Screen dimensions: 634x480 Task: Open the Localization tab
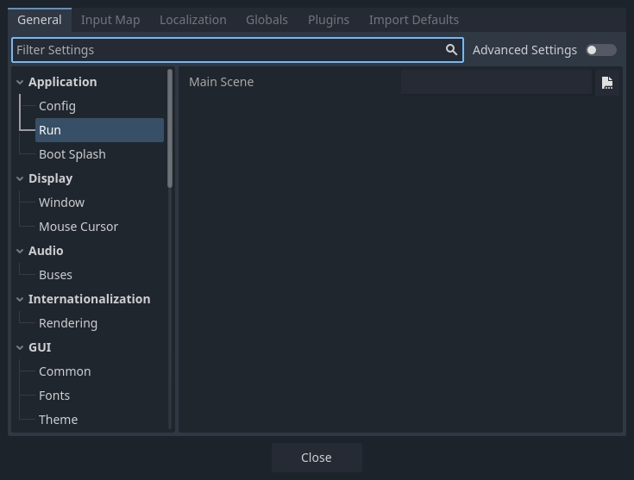[192, 20]
